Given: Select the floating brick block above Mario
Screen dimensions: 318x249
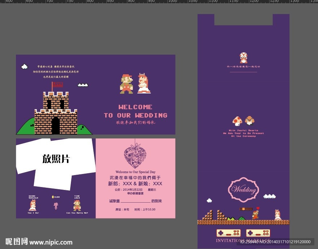Looking at the screenshot, I should pos(246,209).
